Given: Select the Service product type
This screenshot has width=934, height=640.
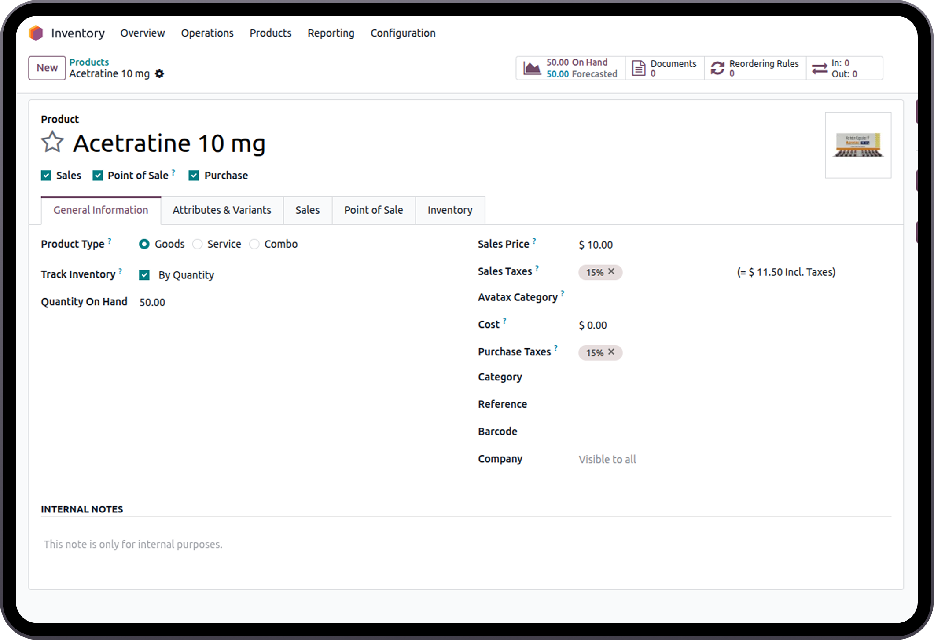Looking at the screenshot, I should coord(198,244).
